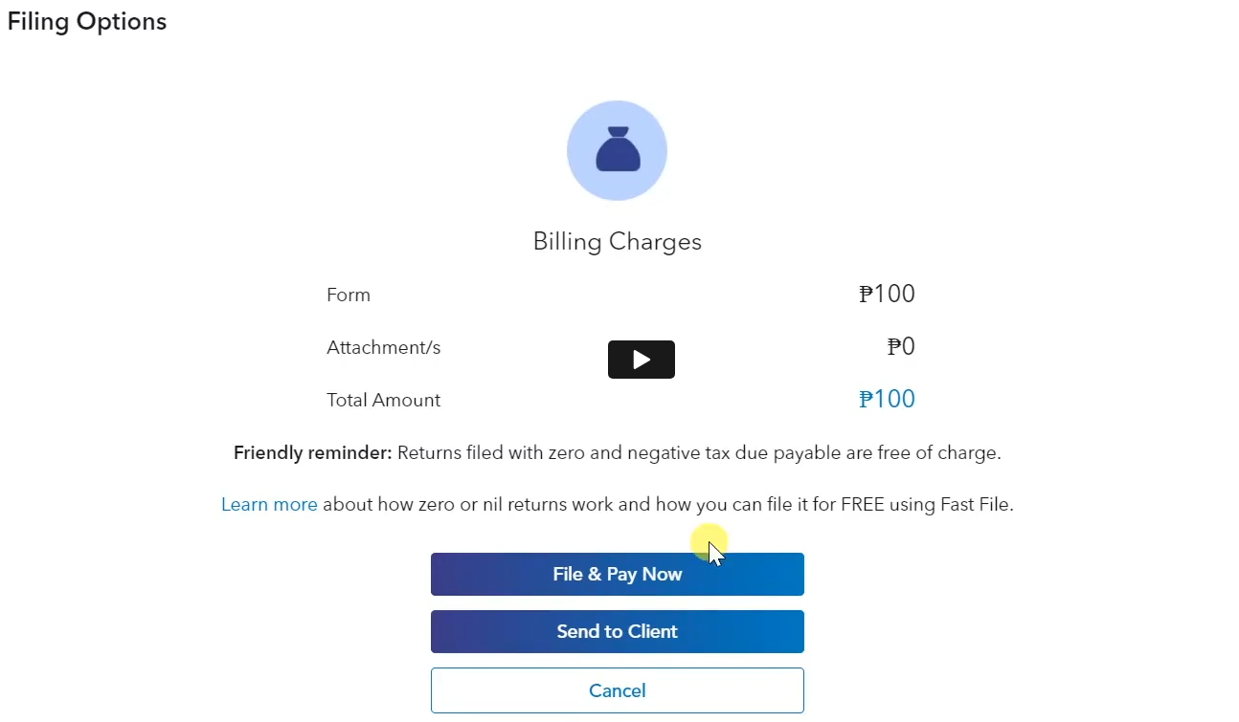Click the Friendly reminder bold text
The image size is (1239, 722).
312,452
